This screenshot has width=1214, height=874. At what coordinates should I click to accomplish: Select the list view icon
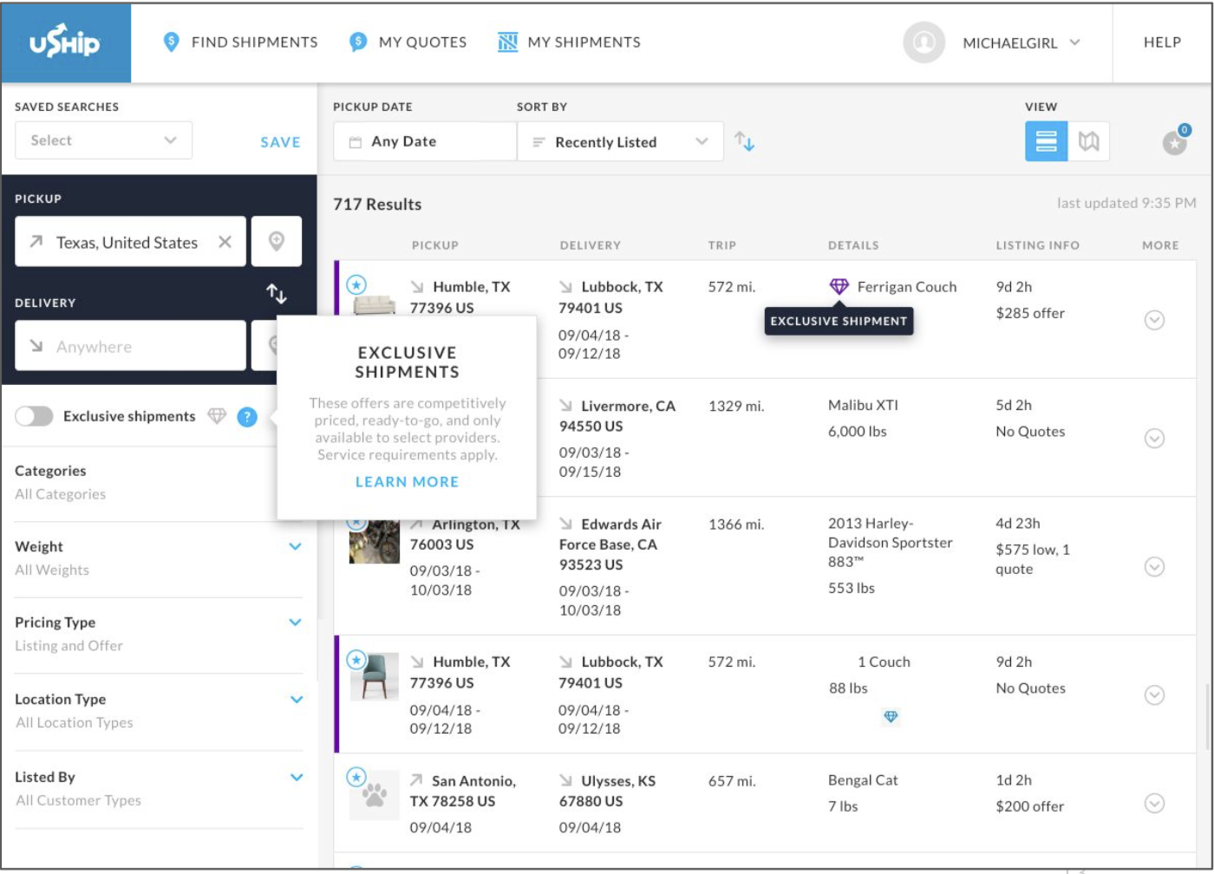(x=1046, y=141)
